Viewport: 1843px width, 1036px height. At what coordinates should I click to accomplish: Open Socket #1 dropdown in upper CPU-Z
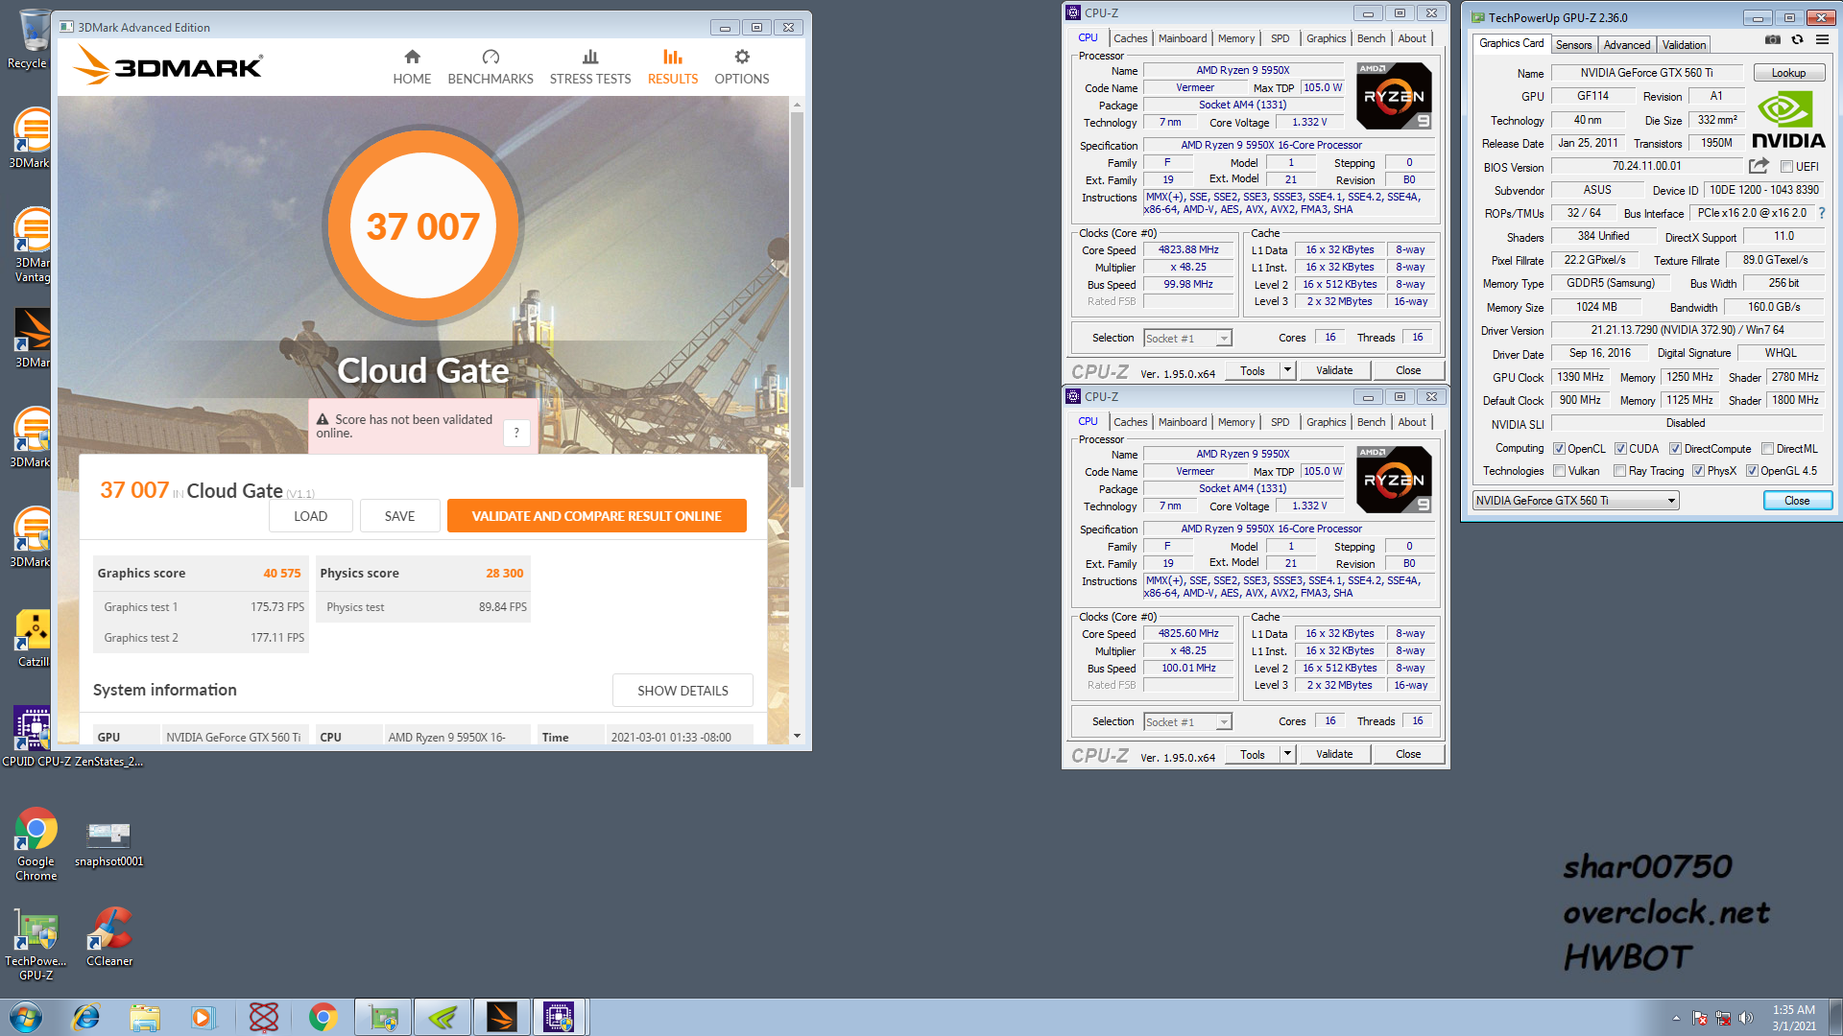[x=1187, y=339]
